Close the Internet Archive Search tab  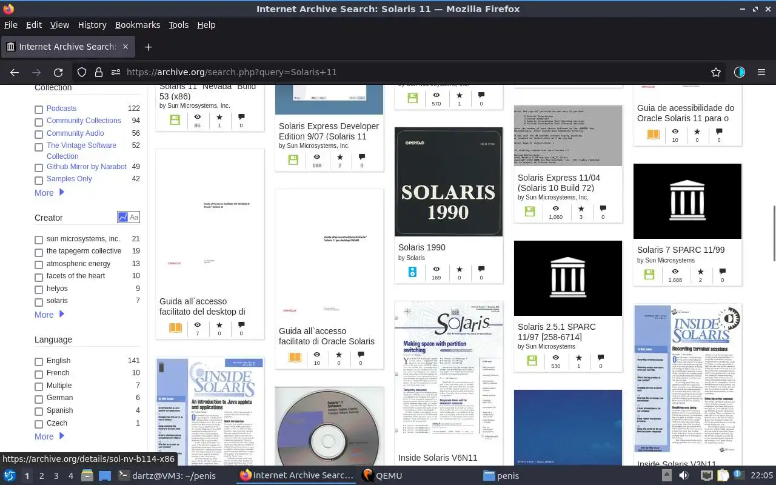click(125, 47)
